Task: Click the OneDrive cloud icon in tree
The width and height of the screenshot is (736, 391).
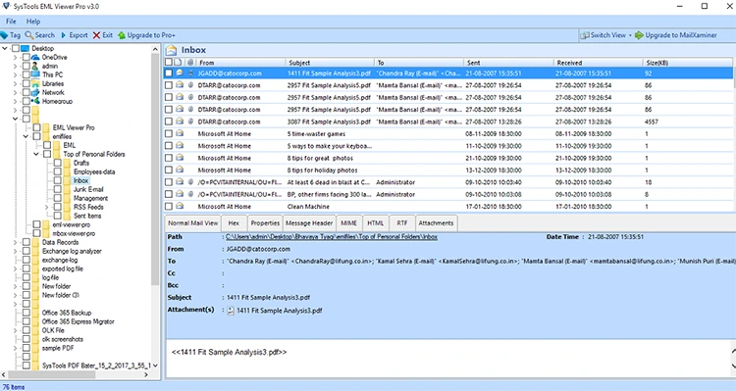Action: 35,57
